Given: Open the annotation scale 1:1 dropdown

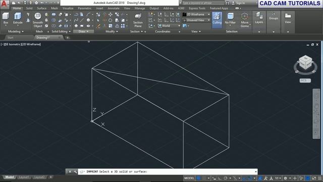Looking at the screenshot, I should tap(278, 178).
